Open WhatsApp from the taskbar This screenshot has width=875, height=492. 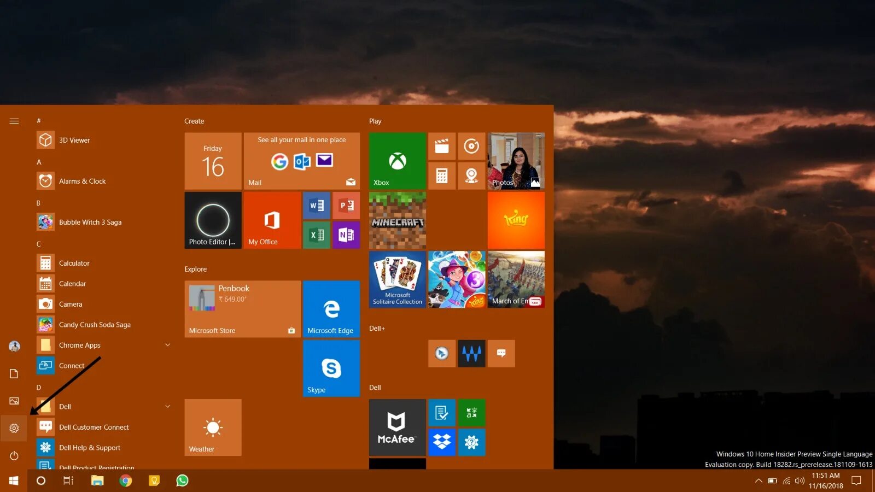tap(182, 481)
